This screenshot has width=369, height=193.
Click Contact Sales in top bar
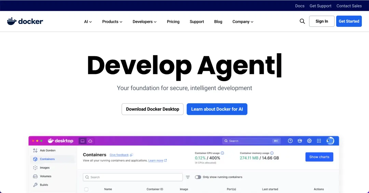click(349, 6)
